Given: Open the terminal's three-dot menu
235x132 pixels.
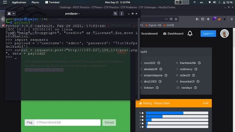Looking at the screenshot, I should pos(122,14).
